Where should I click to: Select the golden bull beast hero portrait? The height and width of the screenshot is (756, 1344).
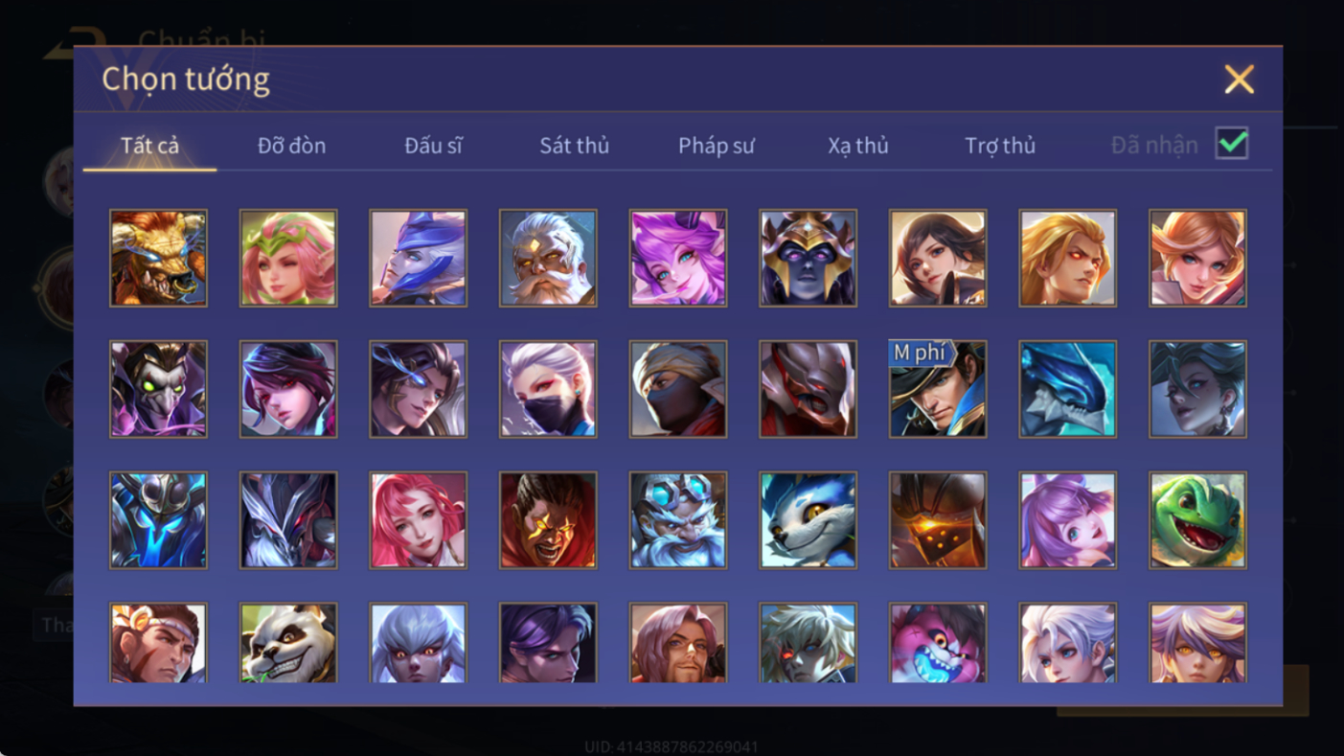coord(158,259)
